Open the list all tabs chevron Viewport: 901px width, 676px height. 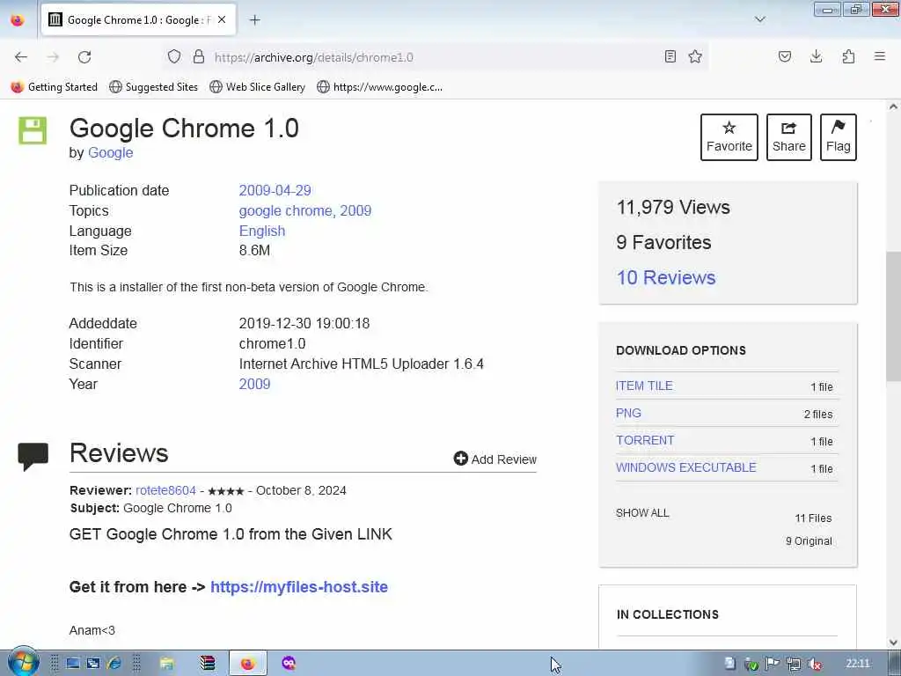tap(759, 19)
